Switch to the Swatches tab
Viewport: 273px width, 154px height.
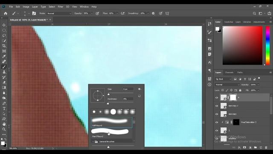click(x=229, y=22)
